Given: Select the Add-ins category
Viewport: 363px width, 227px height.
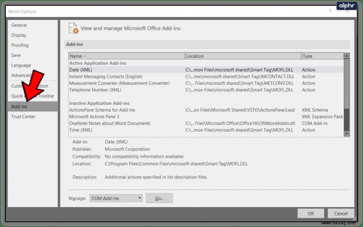Looking at the screenshot, I should click(x=33, y=107).
